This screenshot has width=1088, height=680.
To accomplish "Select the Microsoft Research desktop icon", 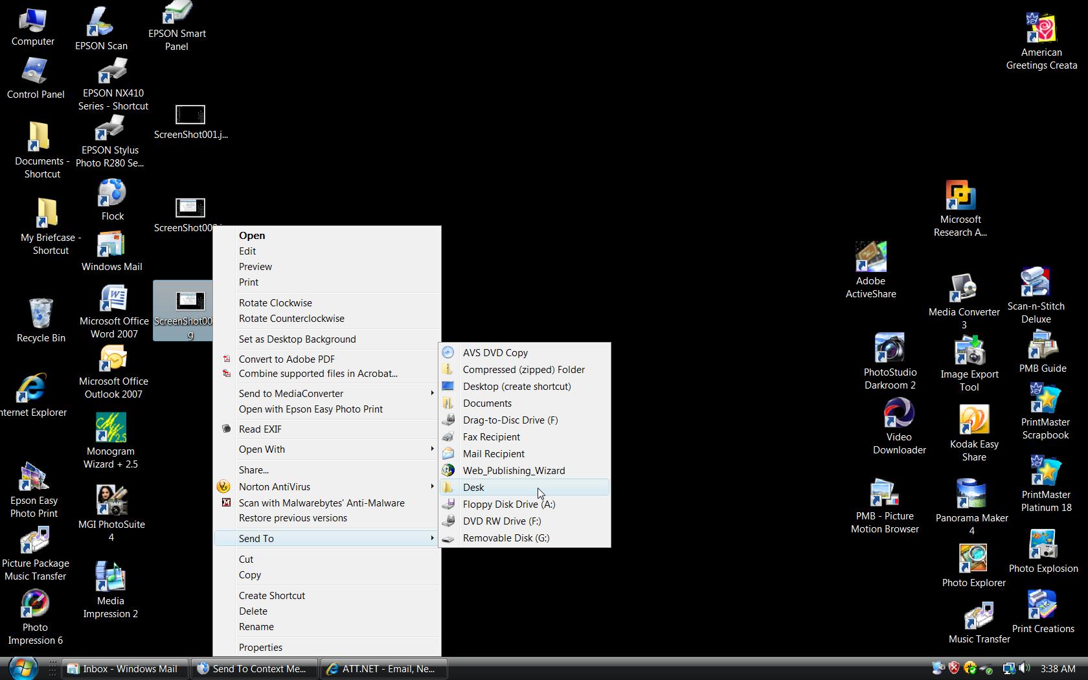I will 960,209.
